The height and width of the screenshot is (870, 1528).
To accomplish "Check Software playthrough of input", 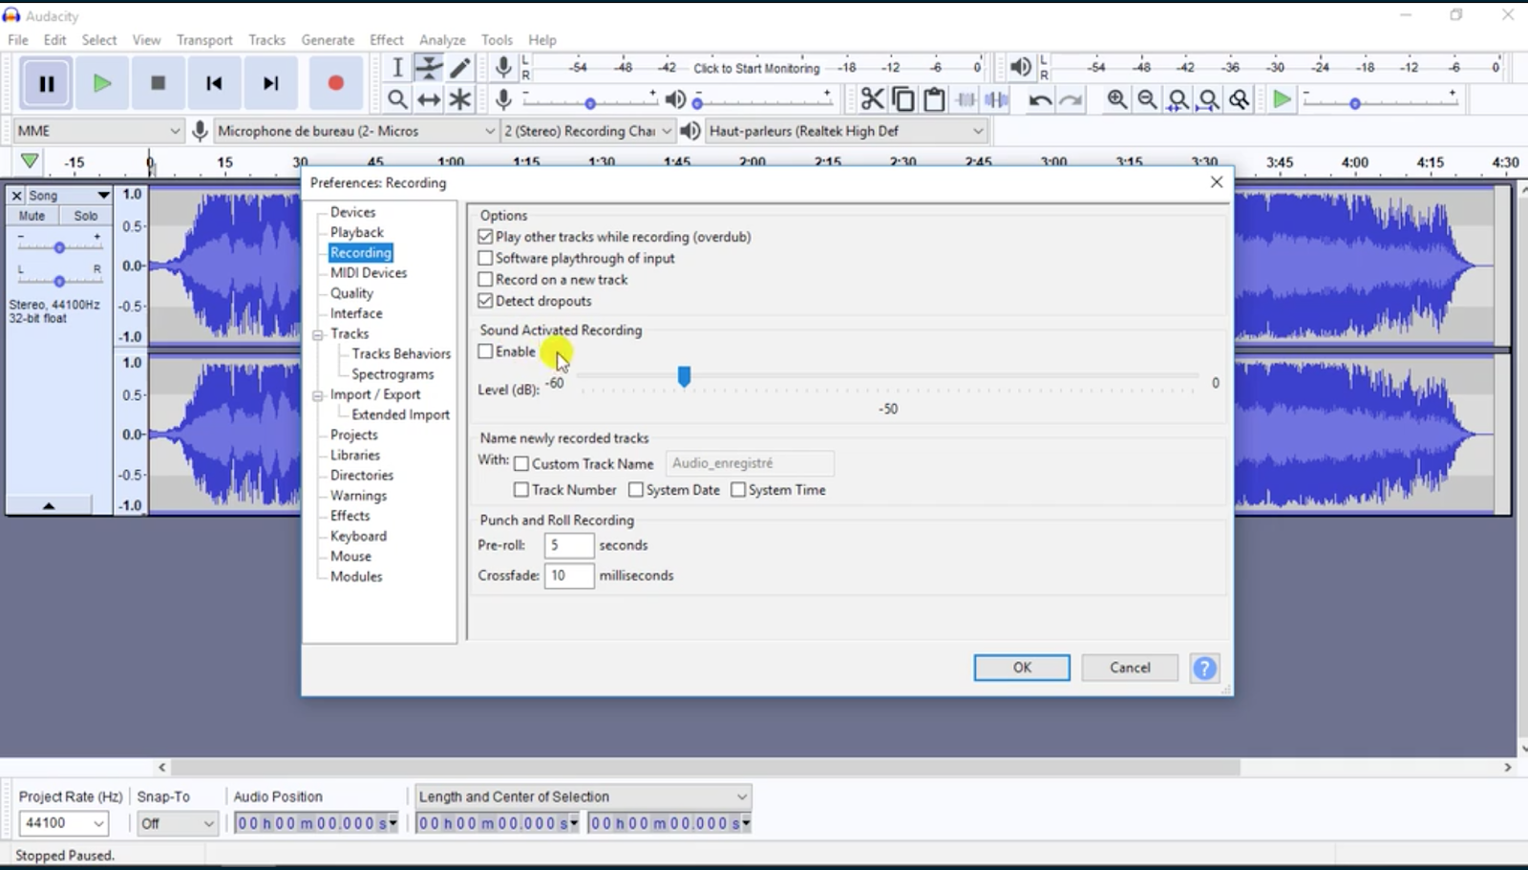I will pyautogui.click(x=486, y=258).
